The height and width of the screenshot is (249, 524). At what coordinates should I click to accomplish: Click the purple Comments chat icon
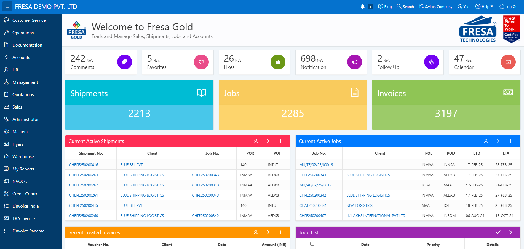click(125, 62)
